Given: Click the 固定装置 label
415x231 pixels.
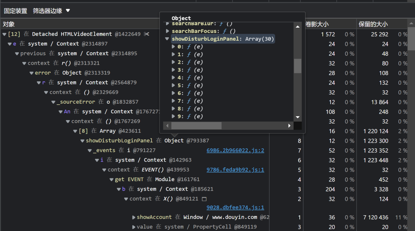Looking at the screenshot, I should click(x=16, y=11).
